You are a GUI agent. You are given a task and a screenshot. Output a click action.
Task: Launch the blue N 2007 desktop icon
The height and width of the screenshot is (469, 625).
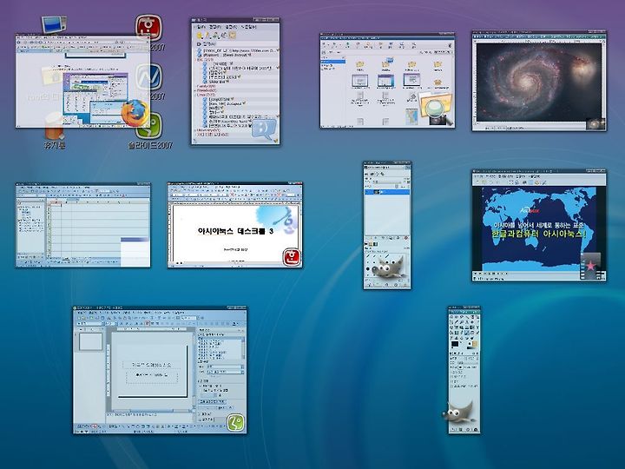[148, 78]
